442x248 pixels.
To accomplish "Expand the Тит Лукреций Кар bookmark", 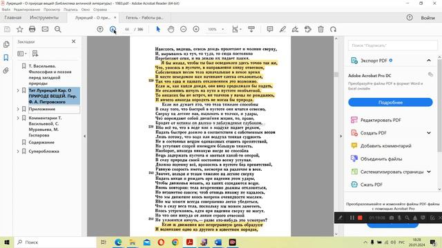I will click(x=18, y=90).
